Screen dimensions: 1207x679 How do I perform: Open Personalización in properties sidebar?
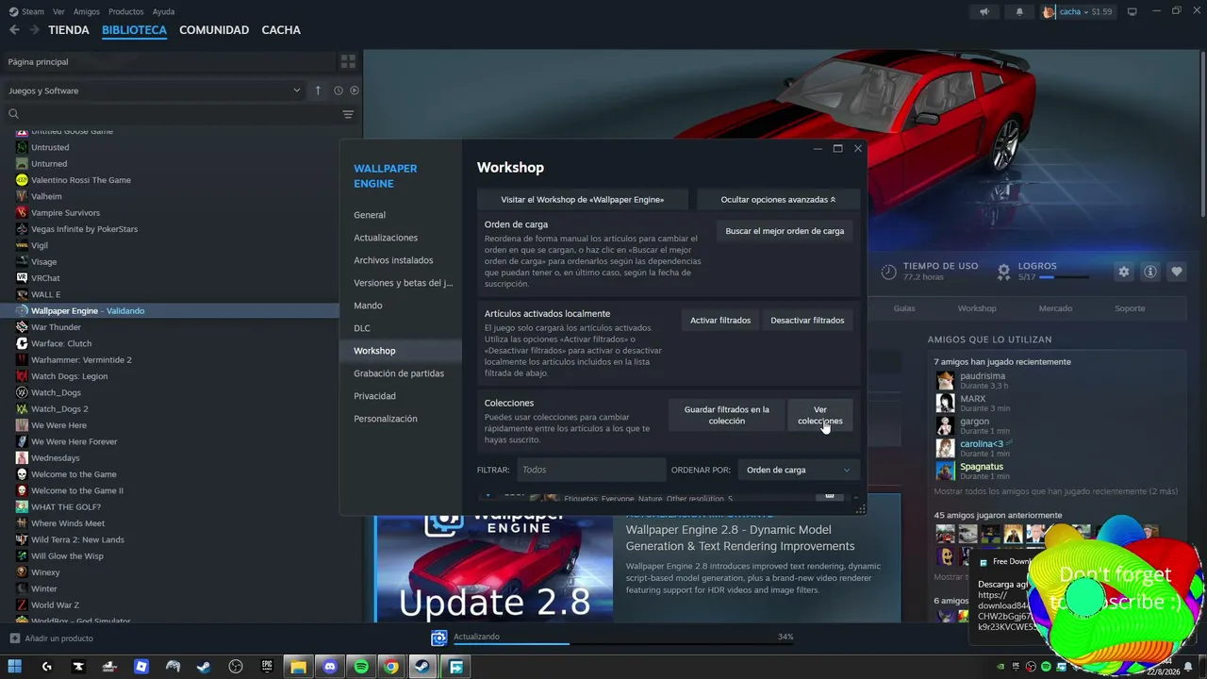[401, 419]
